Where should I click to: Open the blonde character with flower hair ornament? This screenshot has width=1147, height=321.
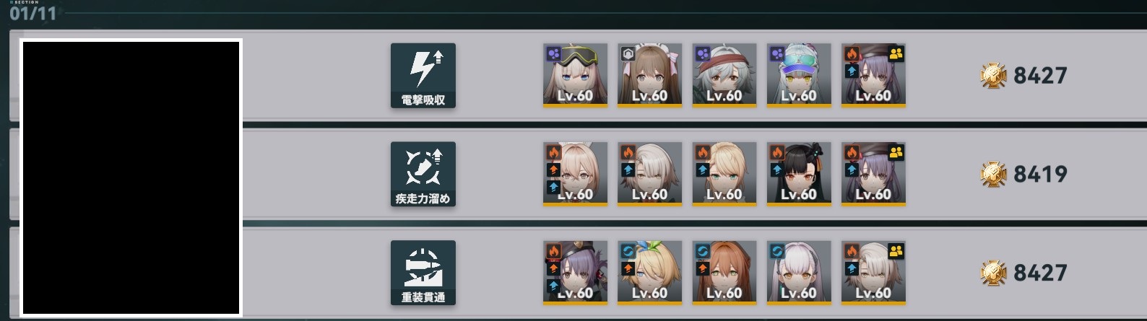coord(649,273)
